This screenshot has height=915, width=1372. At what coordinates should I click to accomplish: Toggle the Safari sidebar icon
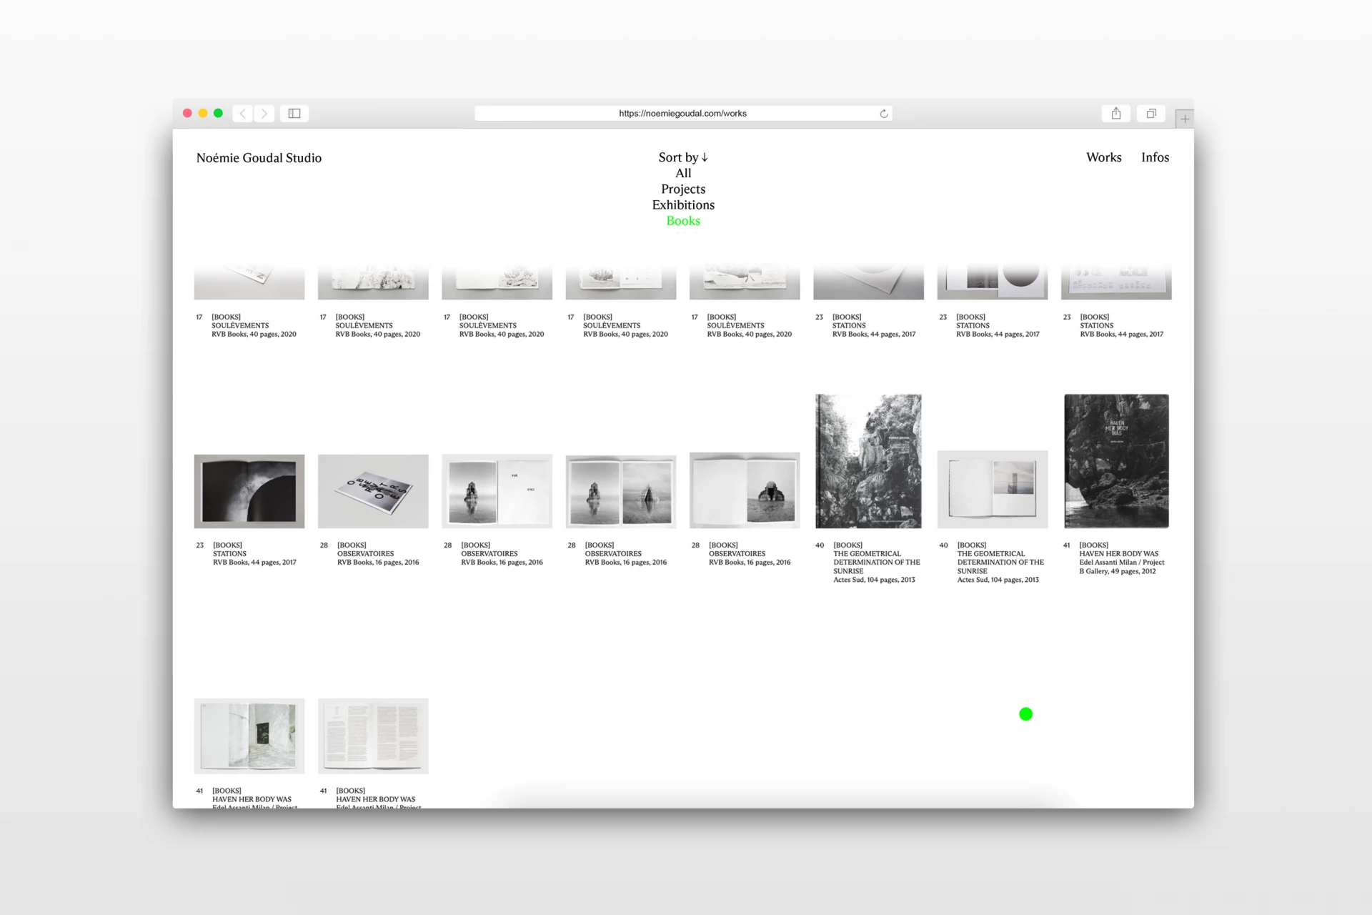pyautogui.click(x=294, y=113)
